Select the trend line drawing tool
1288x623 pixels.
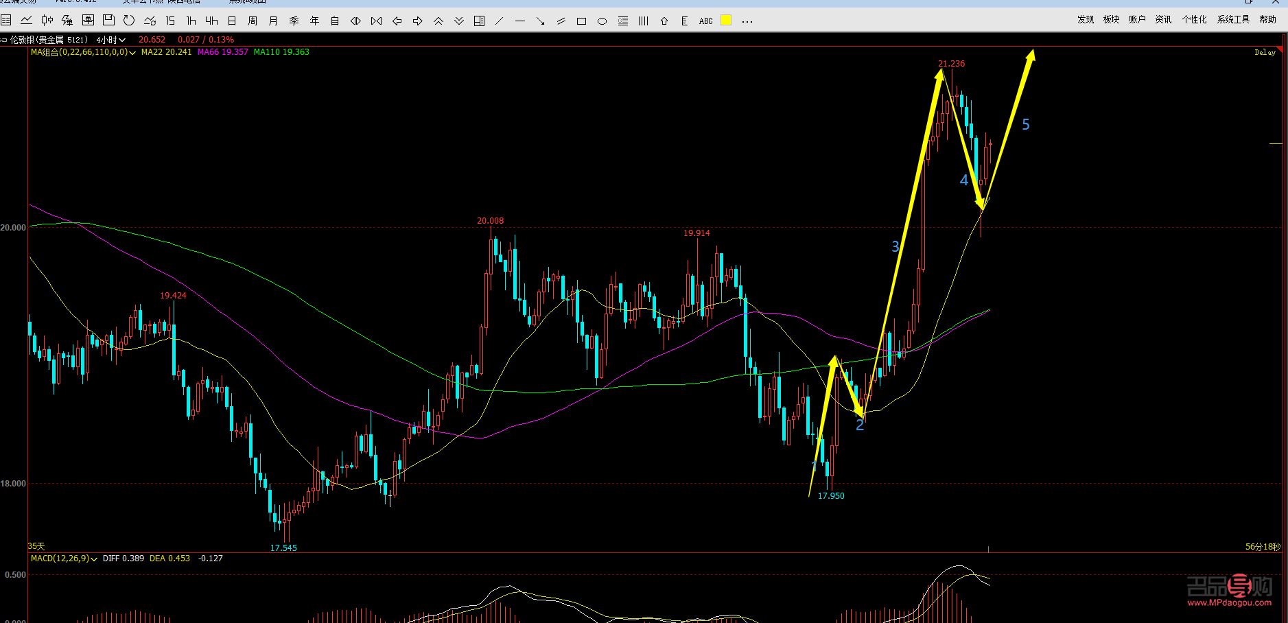pyautogui.click(x=500, y=21)
